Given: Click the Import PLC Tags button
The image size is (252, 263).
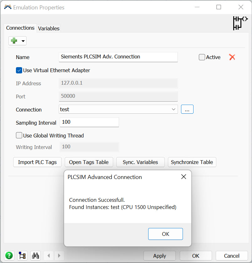Looking at the screenshot, I should [37, 162].
